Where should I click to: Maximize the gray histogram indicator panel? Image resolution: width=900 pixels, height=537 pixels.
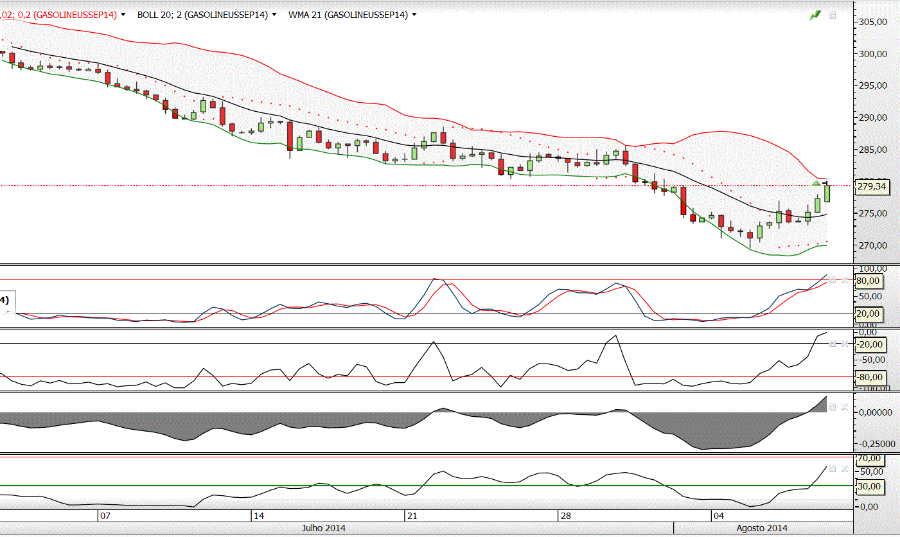click(832, 407)
